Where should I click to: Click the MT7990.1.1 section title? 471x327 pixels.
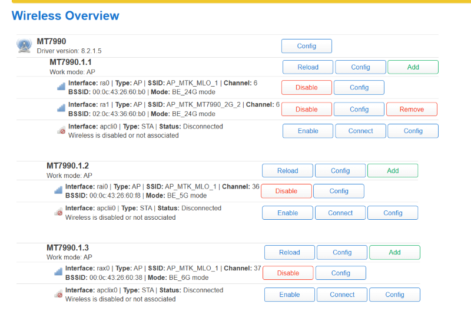(x=71, y=62)
